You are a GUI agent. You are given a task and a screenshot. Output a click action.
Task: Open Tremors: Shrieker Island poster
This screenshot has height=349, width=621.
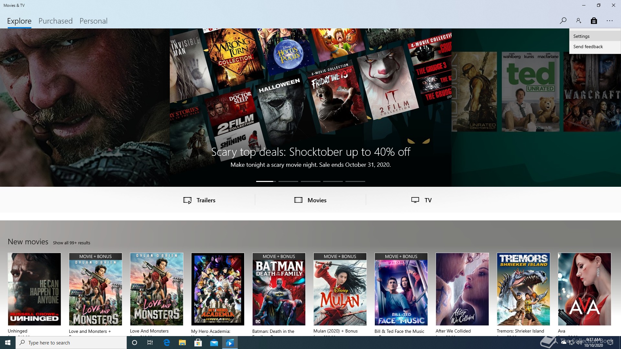(523, 289)
